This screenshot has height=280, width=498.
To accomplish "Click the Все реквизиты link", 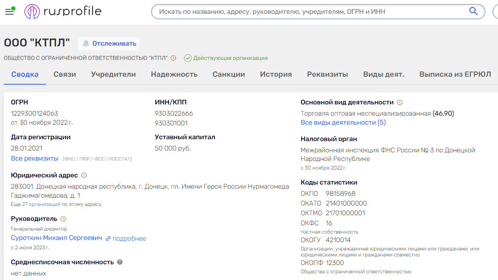I will point(35,158).
